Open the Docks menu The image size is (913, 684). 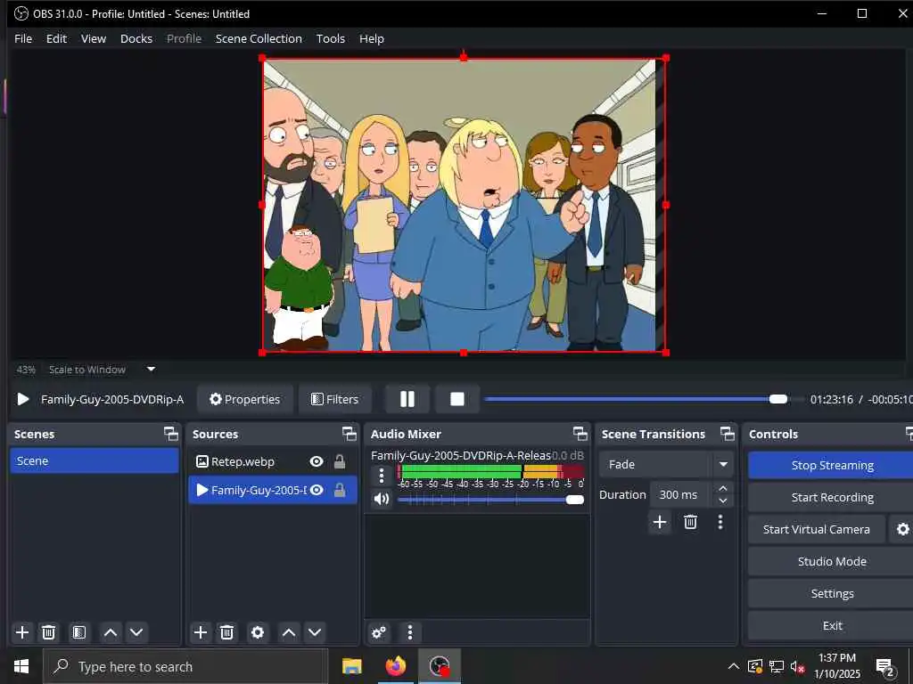pyautogui.click(x=136, y=38)
